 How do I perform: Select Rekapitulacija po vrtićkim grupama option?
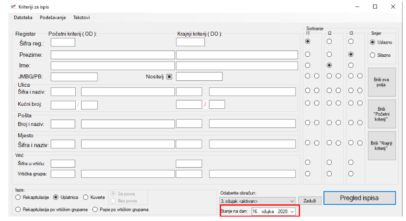pyautogui.click(x=19, y=209)
